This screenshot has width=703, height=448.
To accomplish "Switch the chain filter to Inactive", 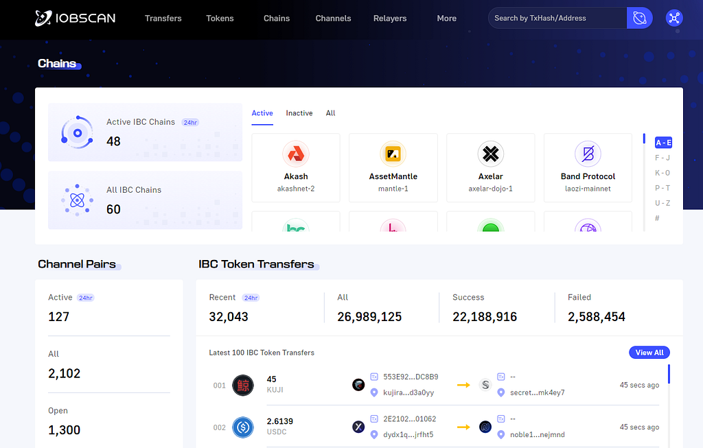I will 299,113.
